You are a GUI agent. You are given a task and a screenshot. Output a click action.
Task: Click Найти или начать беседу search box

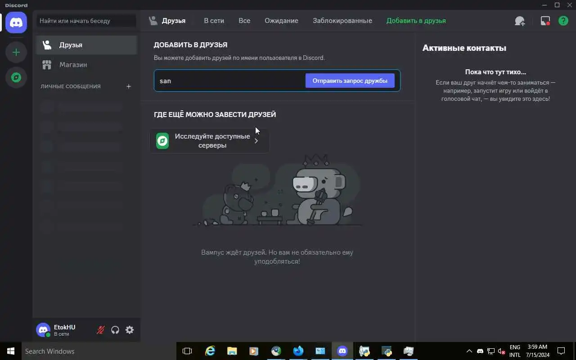click(x=86, y=21)
